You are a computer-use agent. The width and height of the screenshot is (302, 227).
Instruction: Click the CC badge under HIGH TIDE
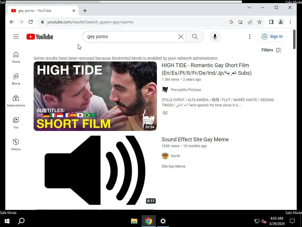[x=165, y=113]
